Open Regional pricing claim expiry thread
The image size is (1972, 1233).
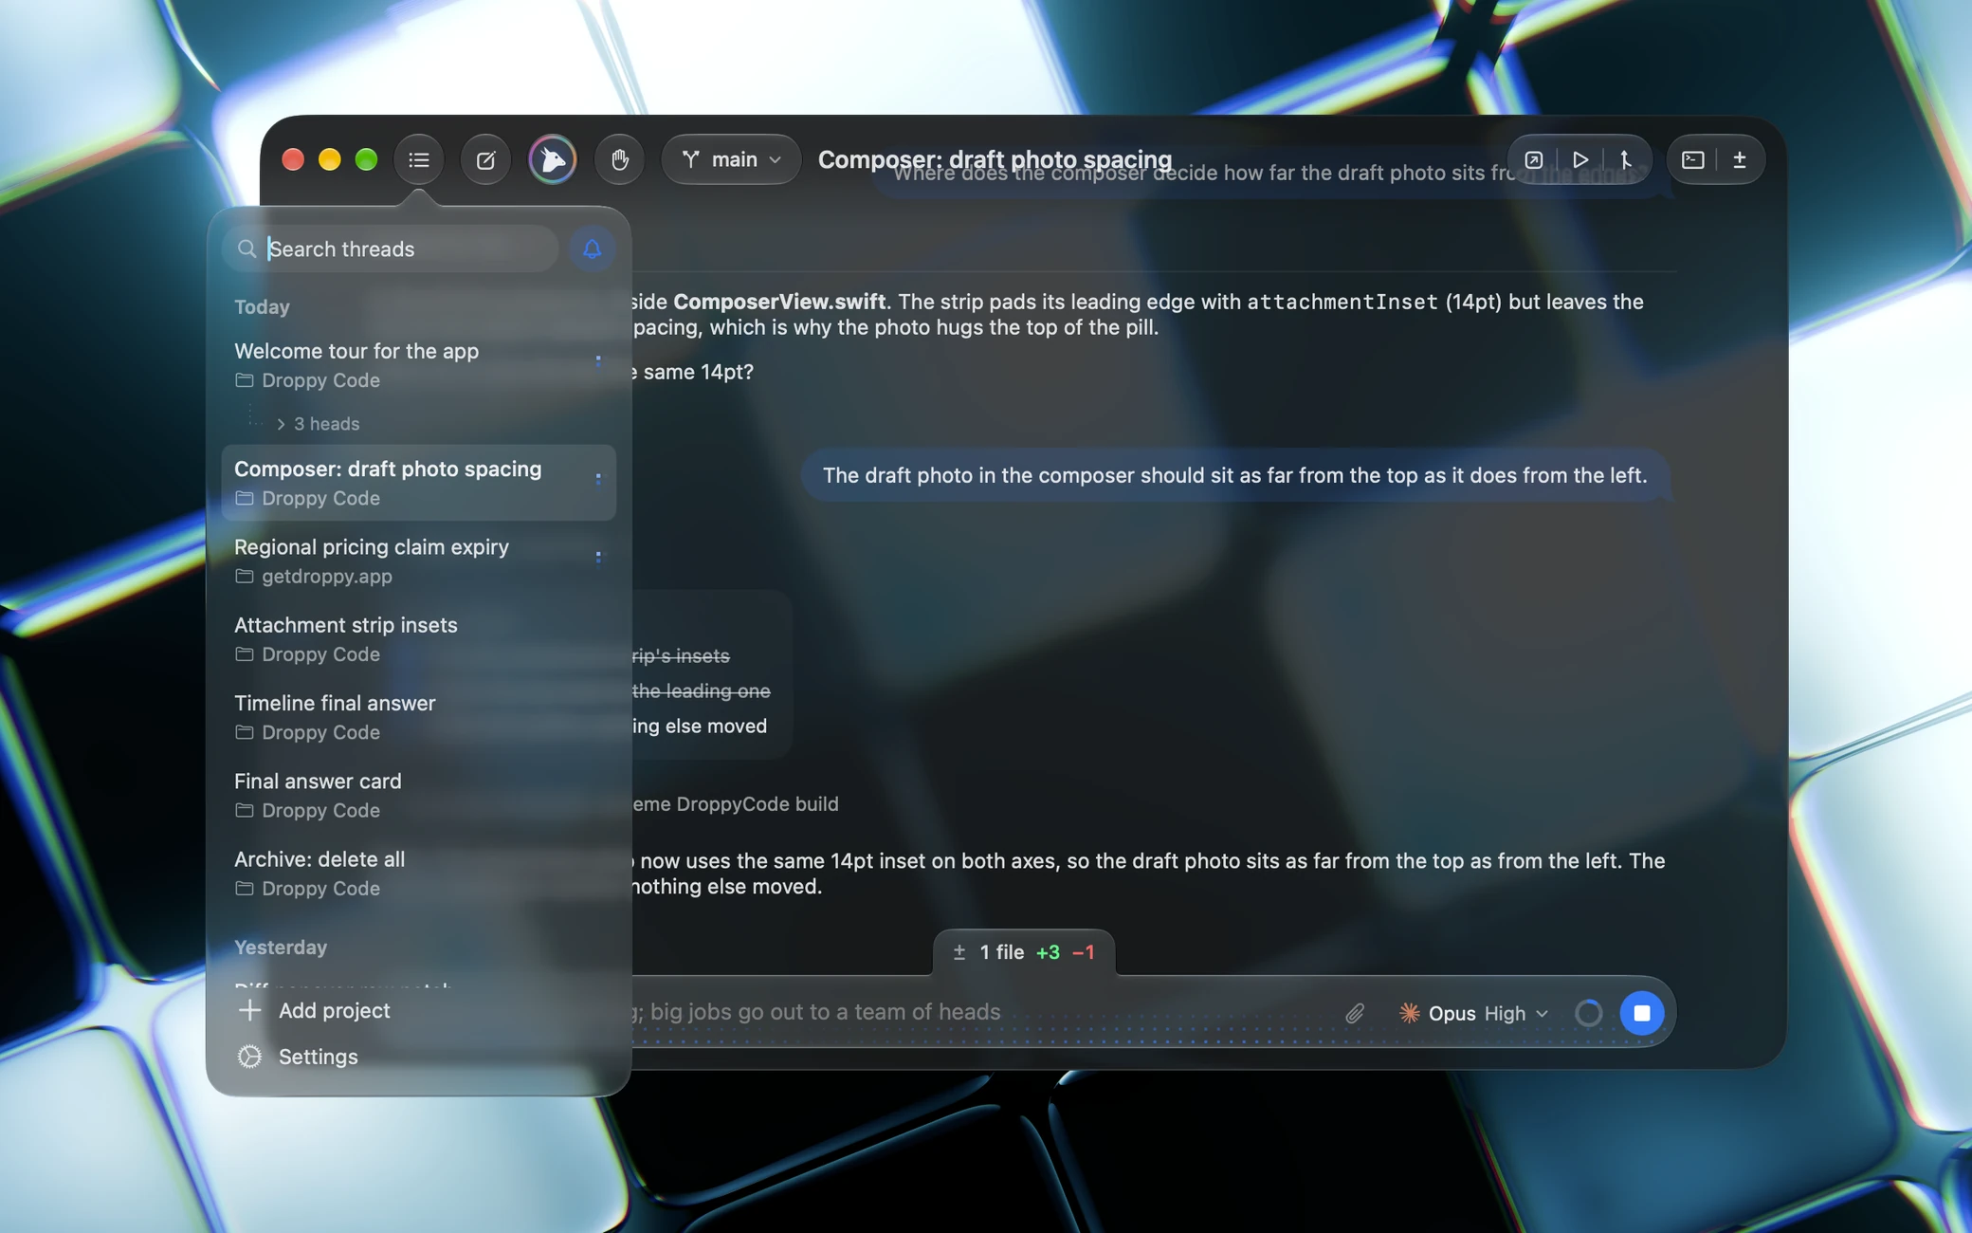(x=418, y=561)
